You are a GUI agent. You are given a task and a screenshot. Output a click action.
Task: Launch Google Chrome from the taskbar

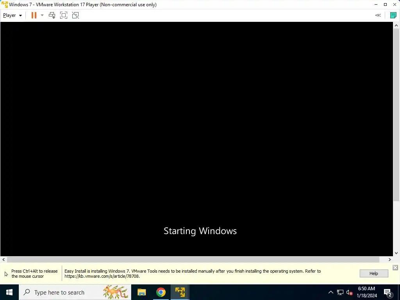tap(161, 292)
